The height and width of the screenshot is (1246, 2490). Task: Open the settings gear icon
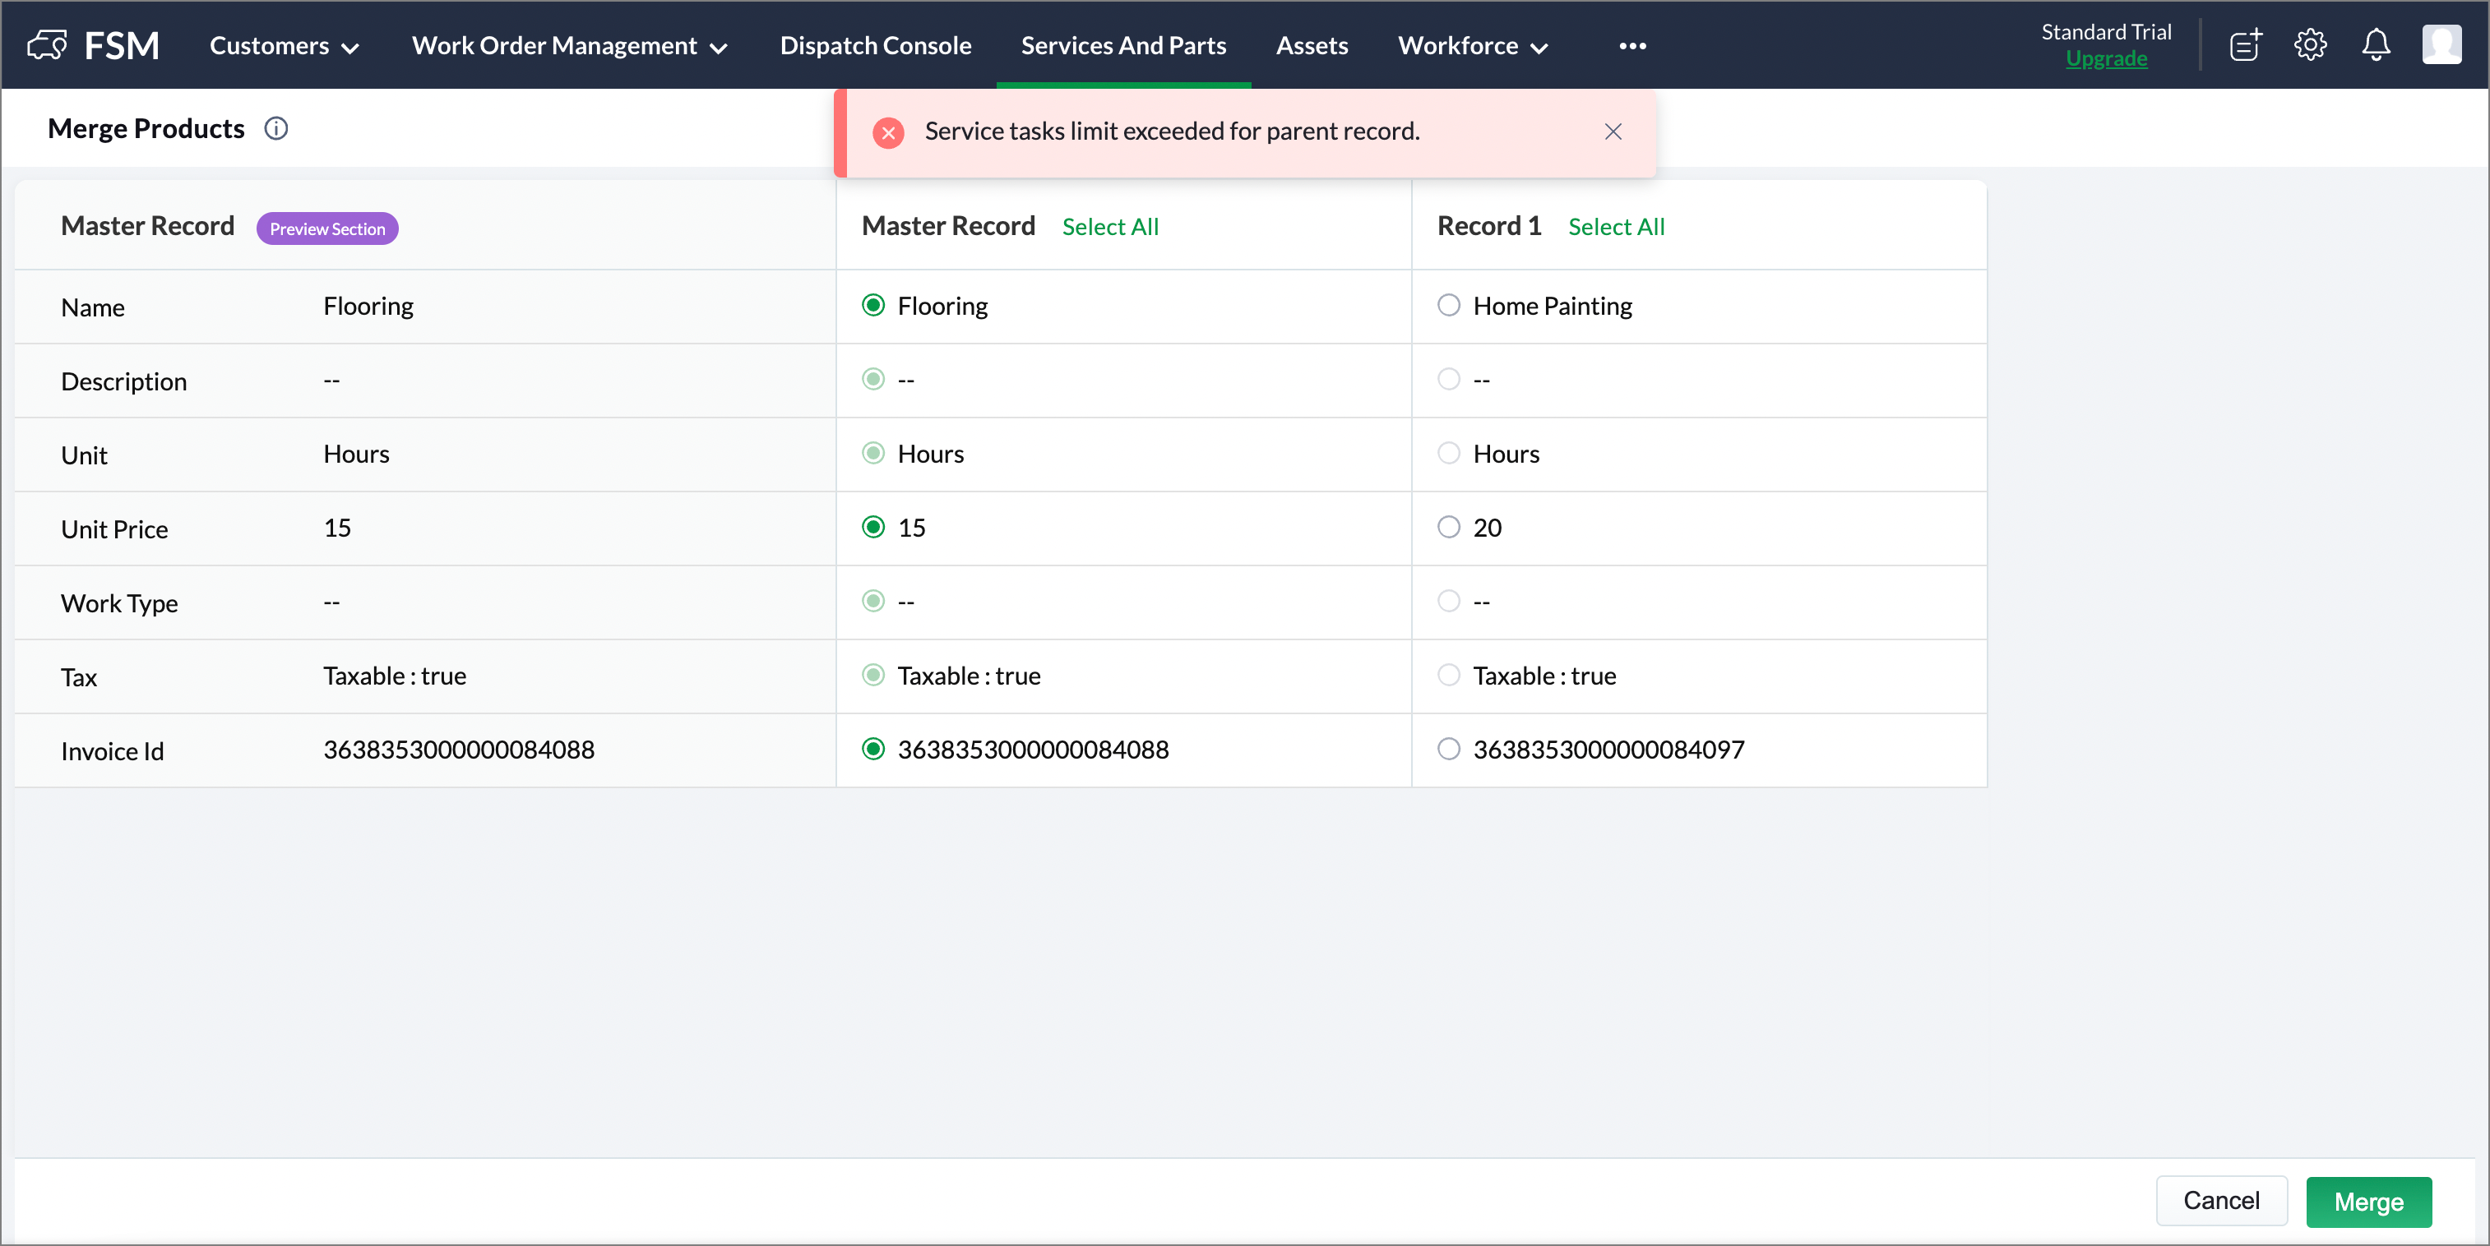point(2310,45)
